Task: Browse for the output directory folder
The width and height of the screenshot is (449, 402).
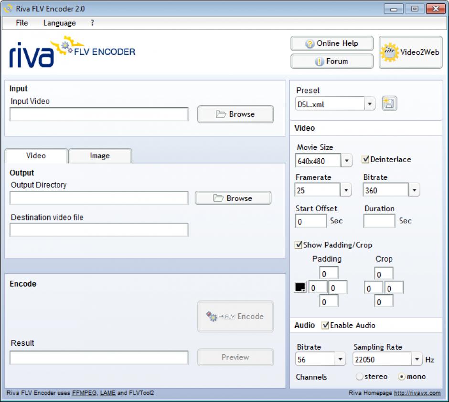Action: click(233, 198)
